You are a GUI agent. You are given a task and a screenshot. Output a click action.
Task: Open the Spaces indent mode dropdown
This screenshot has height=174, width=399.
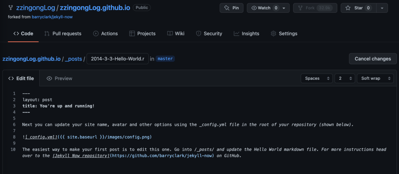tap(317, 78)
